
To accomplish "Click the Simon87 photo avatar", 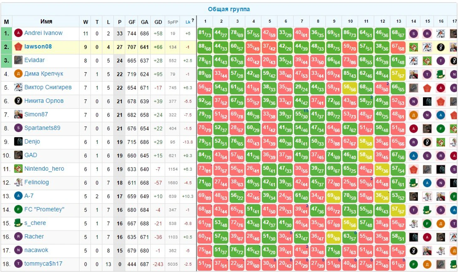I will (x=18, y=115).
